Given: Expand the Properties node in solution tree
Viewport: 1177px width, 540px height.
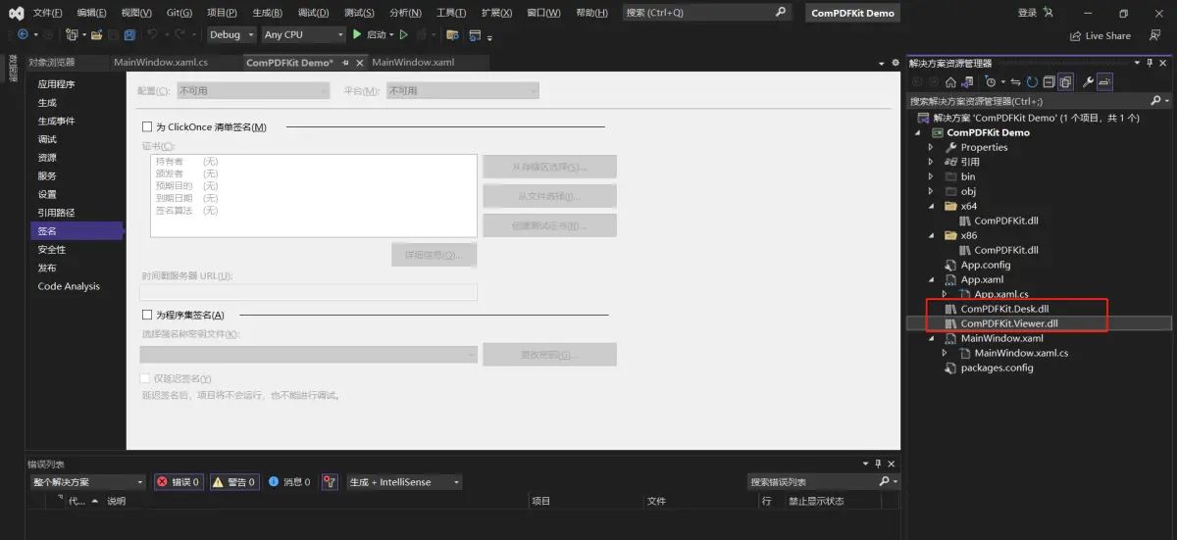Looking at the screenshot, I should (931, 147).
